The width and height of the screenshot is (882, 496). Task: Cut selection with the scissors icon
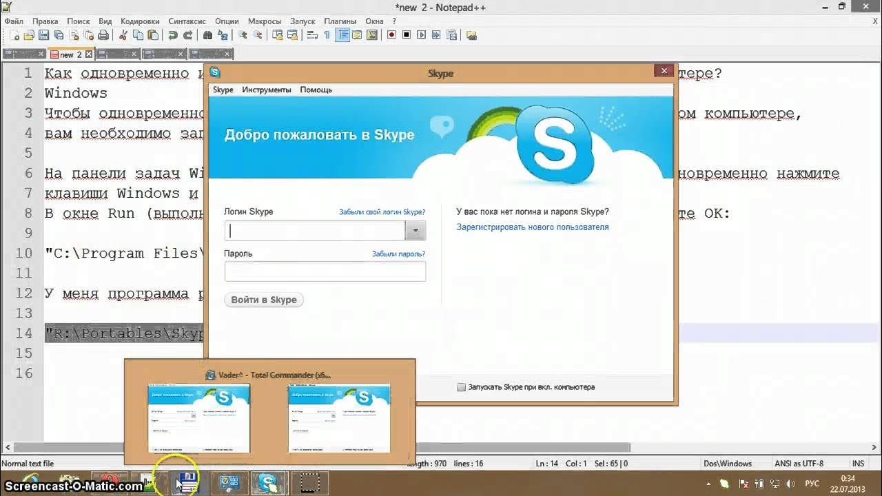click(x=123, y=34)
